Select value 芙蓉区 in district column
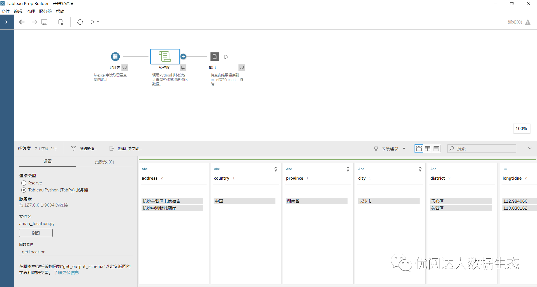Image resolution: width=537 pixels, height=287 pixels. click(x=461, y=208)
